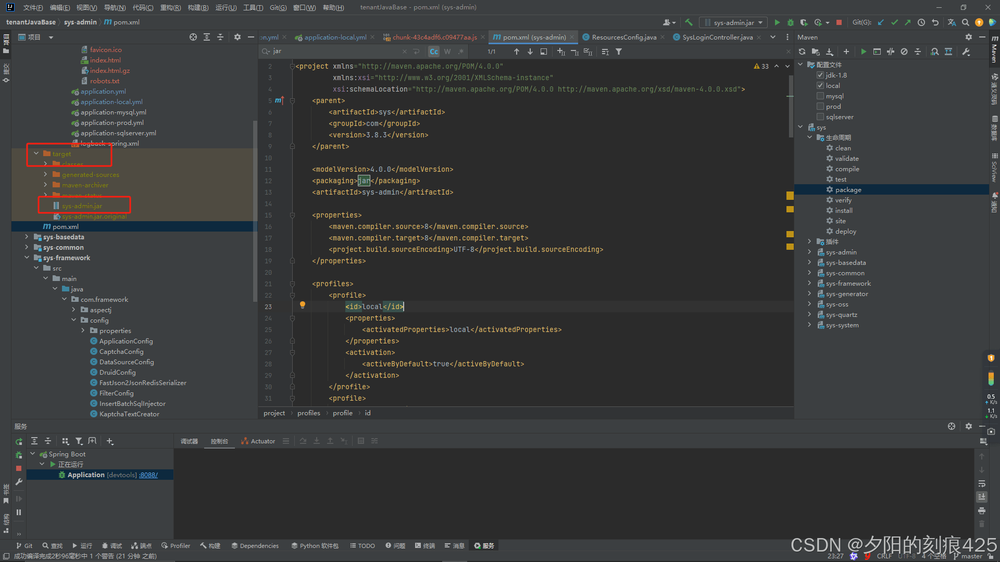1000x562 pixels.
Task: Open the :8088/ application link
Action: (148, 475)
